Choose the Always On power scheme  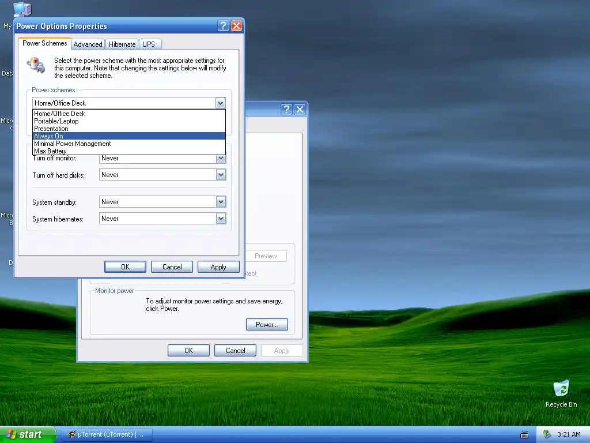(x=129, y=136)
